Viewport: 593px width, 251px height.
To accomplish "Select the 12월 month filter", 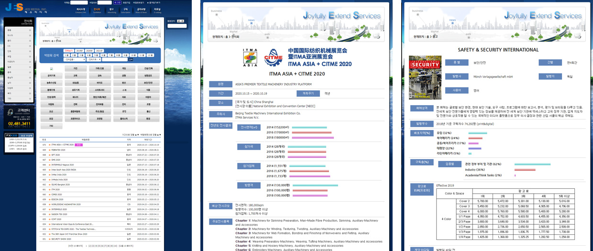I will (150, 55).
